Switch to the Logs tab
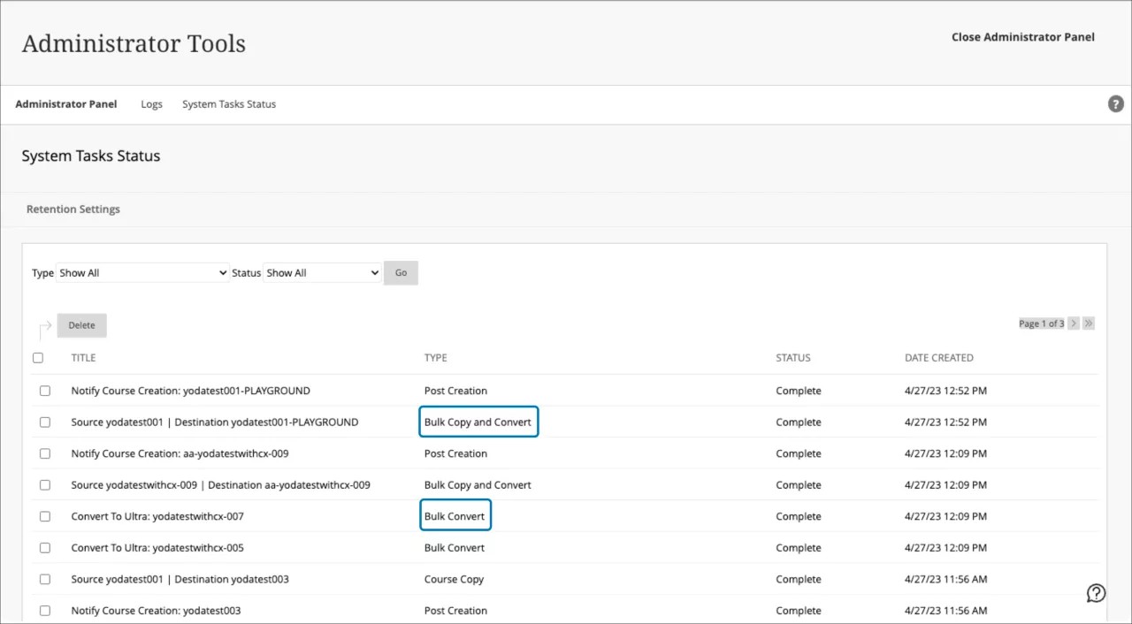The image size is (1132, 624). (151, 103)
